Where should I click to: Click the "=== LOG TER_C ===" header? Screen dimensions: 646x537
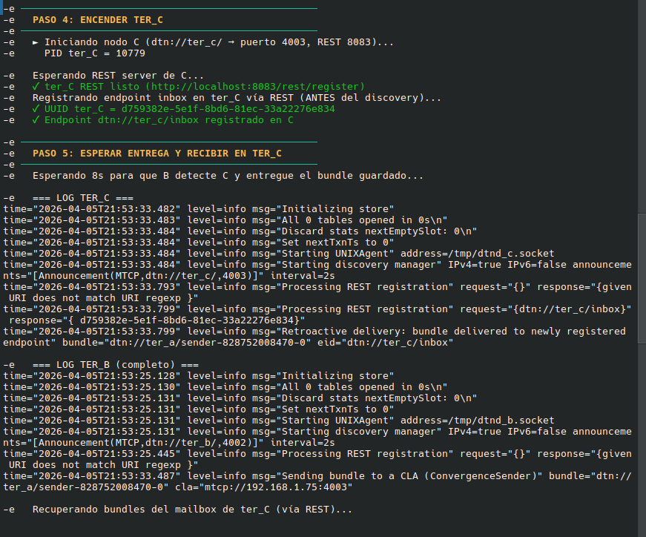[x=83, y=198]
